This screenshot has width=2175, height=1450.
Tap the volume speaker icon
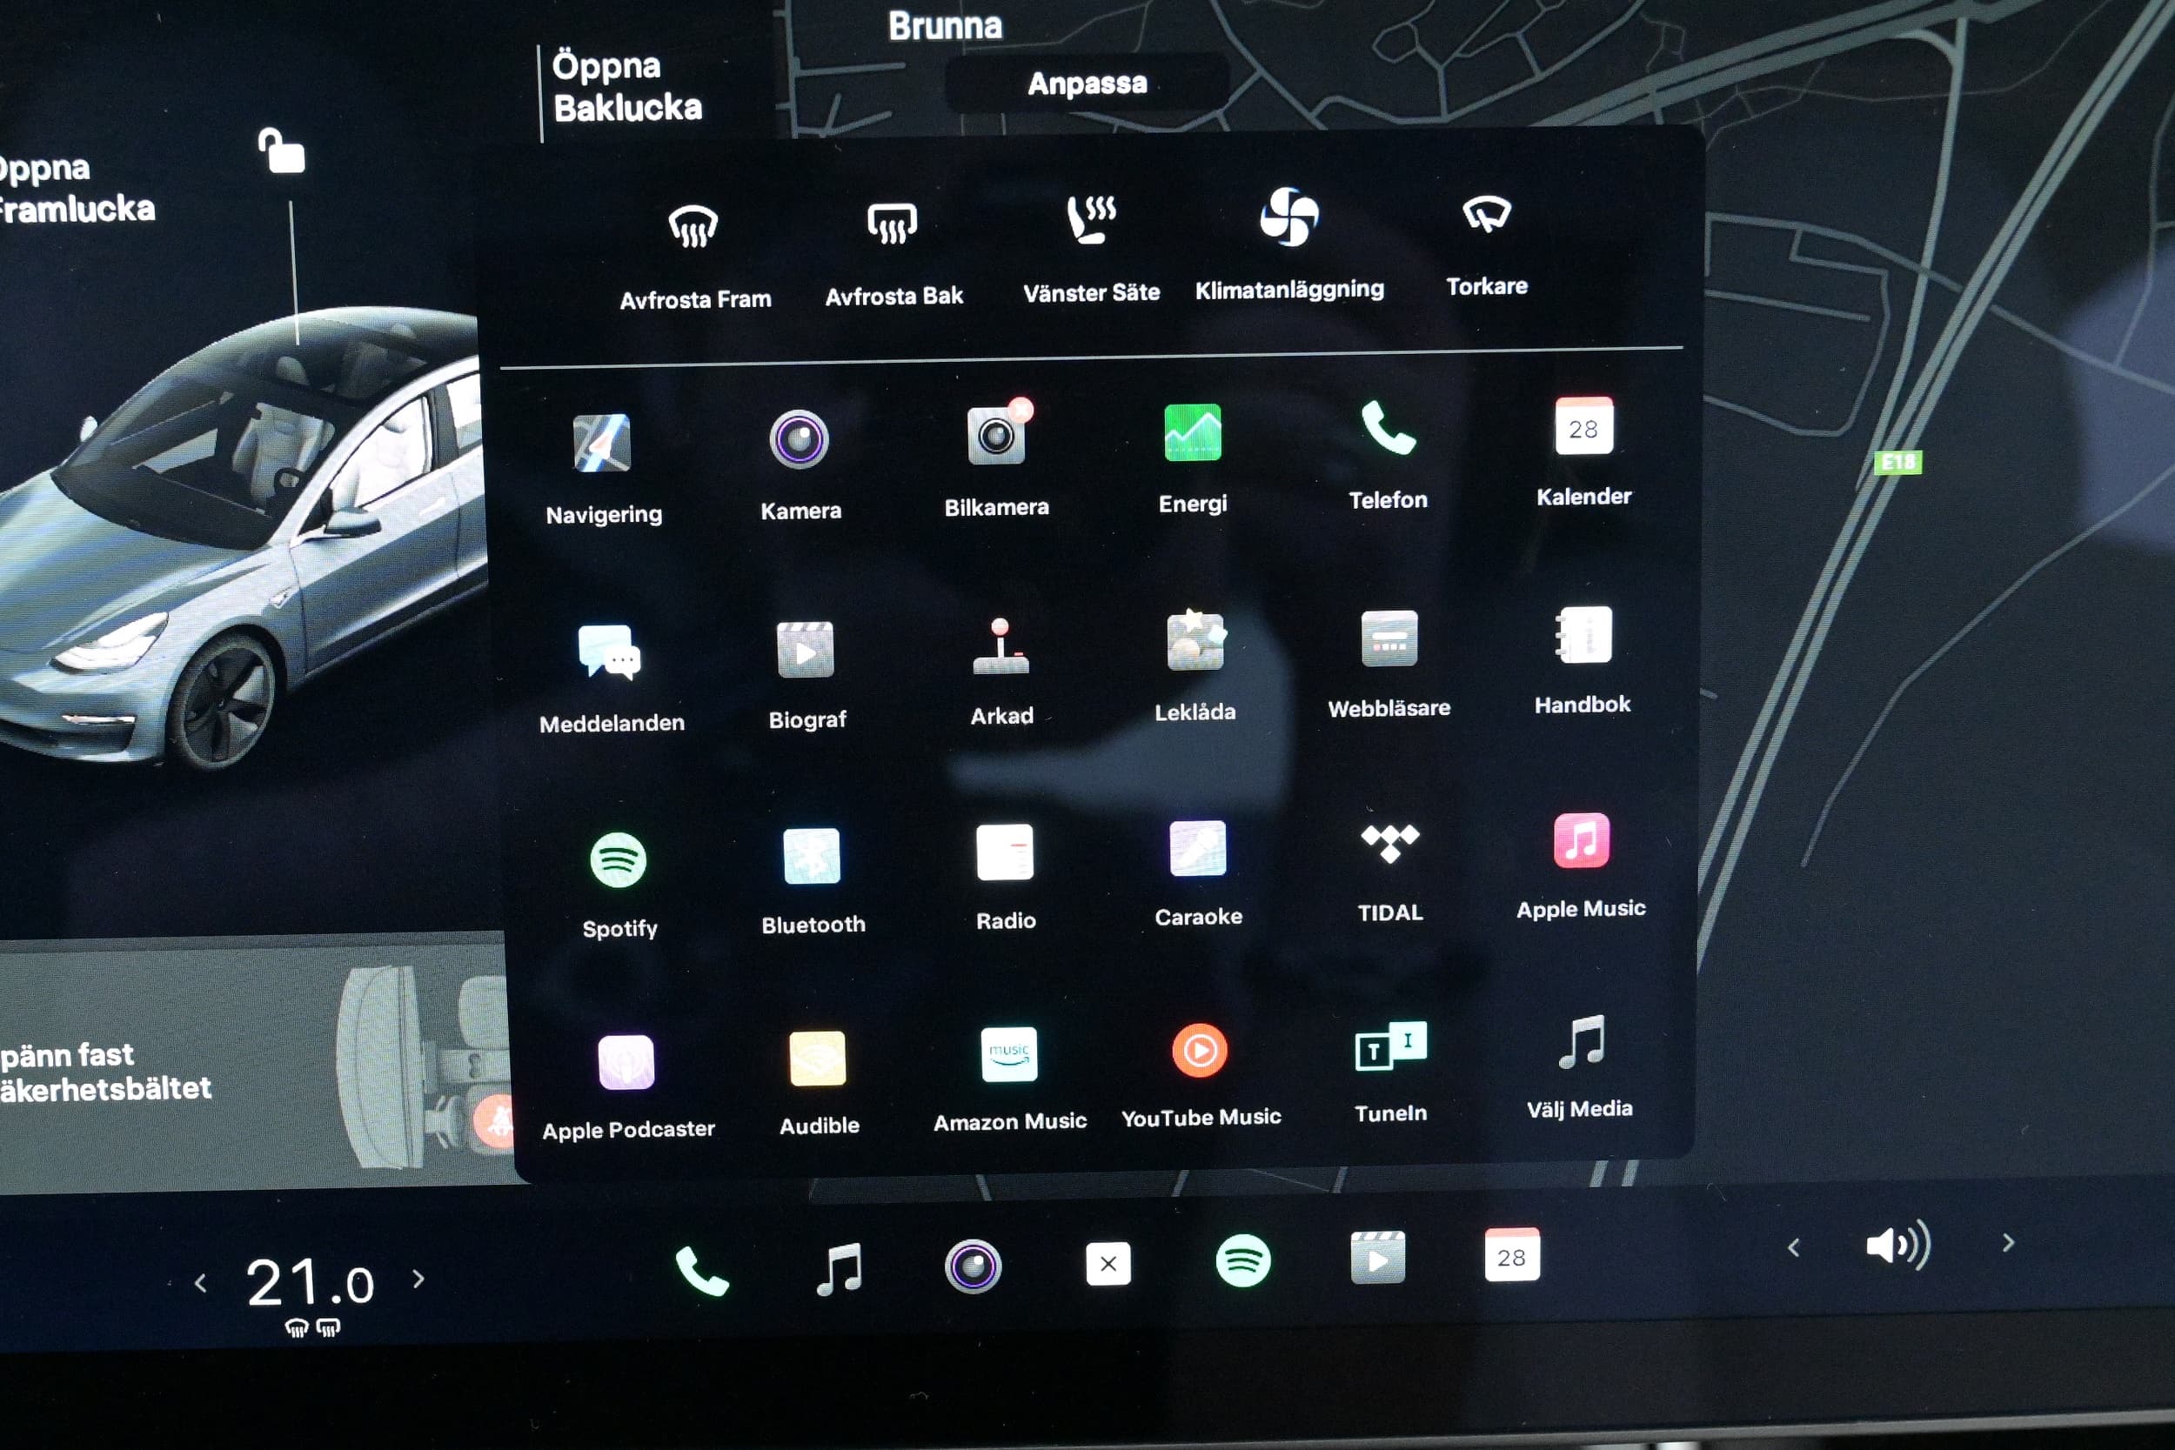coord(1898,1245)
